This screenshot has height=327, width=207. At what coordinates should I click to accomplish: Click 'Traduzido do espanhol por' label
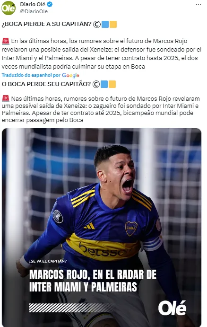coord(31,75)
